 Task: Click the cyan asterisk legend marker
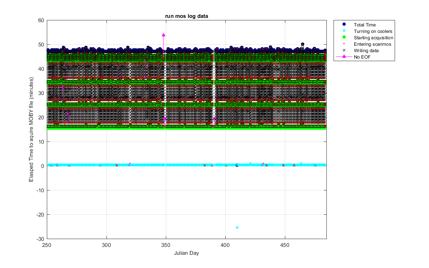344,31
